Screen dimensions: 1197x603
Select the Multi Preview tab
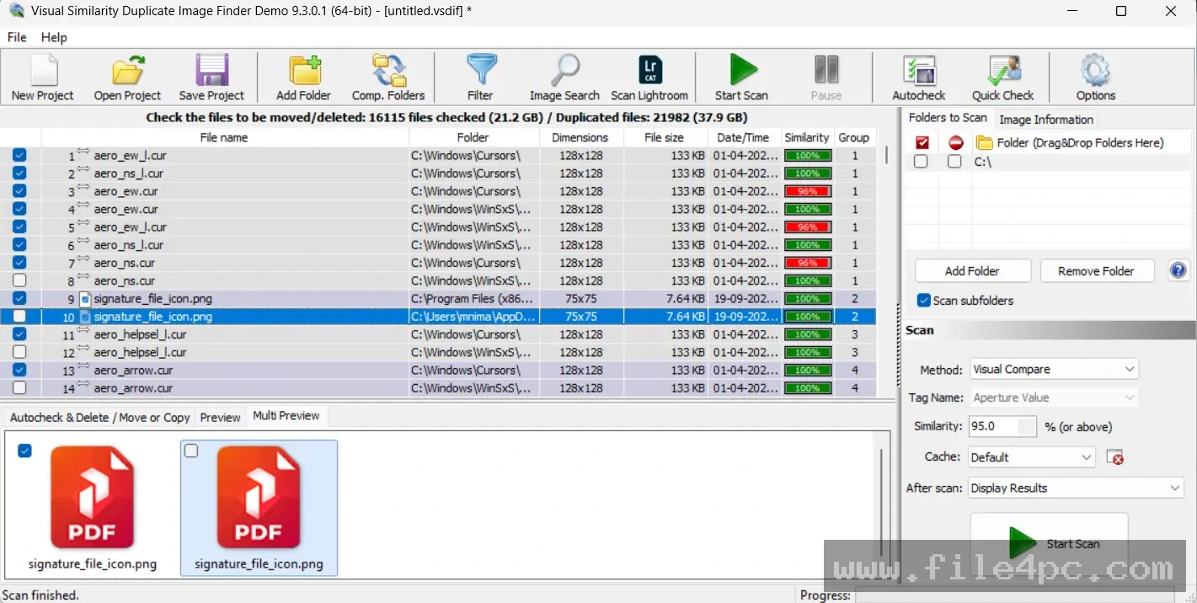pos(286,416)
